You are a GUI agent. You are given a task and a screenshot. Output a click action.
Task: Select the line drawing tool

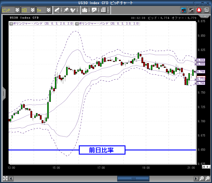point(57,10)
